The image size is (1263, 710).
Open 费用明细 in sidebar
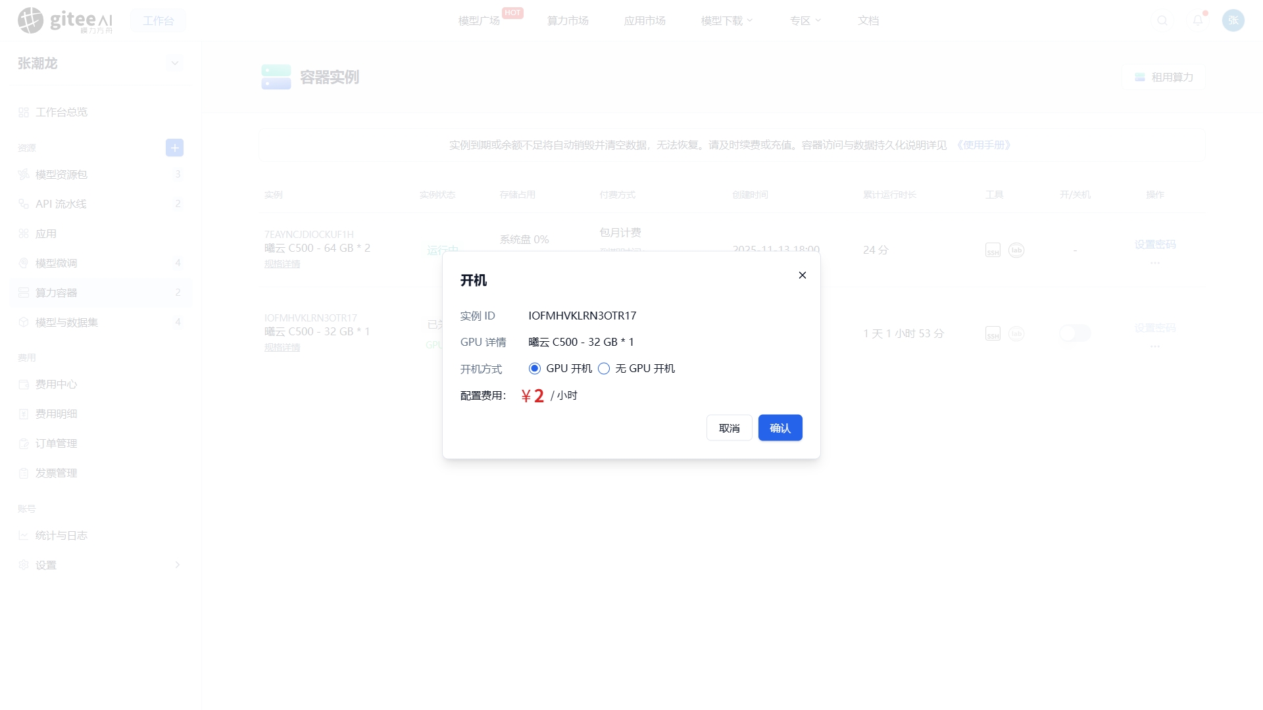click(100, 414)
